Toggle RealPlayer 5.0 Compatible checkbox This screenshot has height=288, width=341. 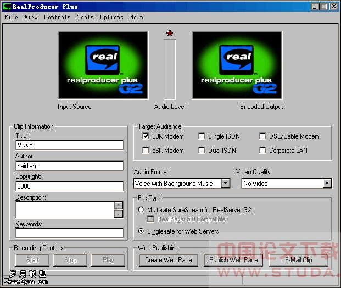(150, 219)
